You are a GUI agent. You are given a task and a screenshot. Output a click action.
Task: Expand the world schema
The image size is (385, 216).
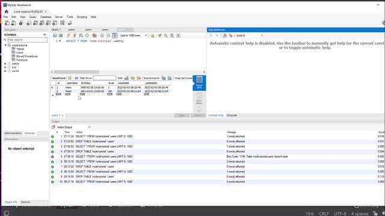(5, 71)
